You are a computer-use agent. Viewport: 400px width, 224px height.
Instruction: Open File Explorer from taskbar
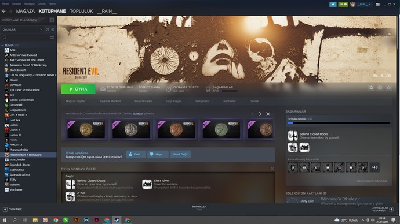(x=35, y=220)
